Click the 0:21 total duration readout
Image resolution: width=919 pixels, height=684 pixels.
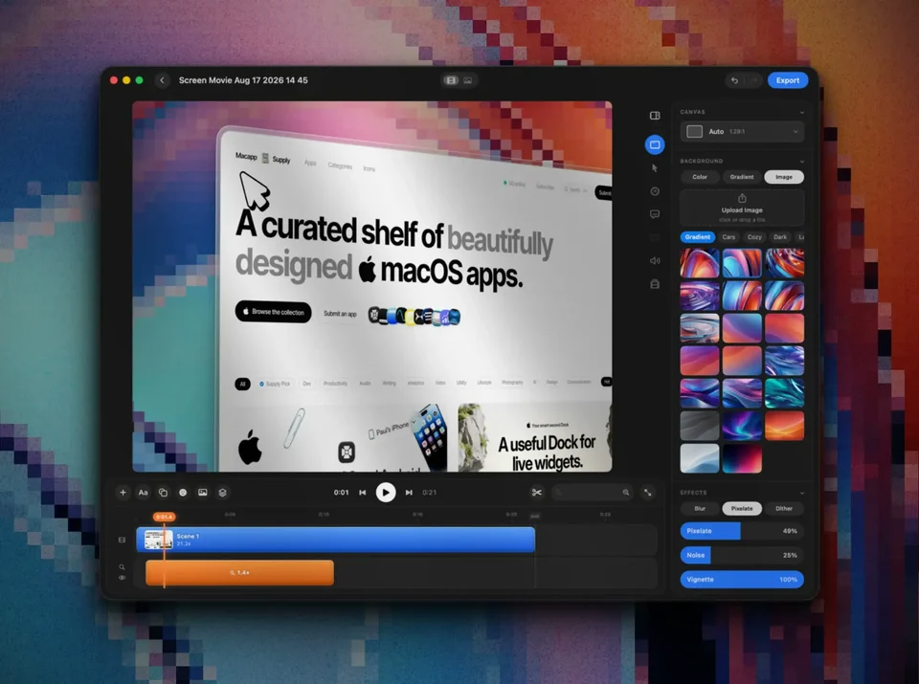429,493
